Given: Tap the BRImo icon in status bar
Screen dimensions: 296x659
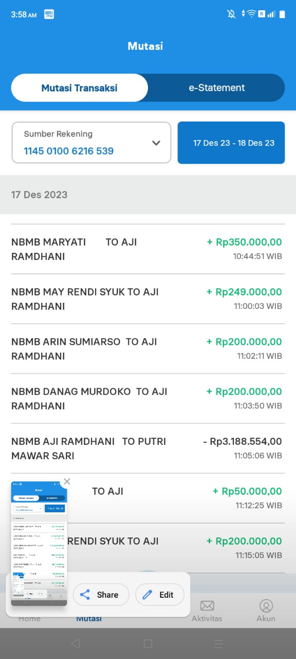Looking at the screenshot, I should click(49, 14).
